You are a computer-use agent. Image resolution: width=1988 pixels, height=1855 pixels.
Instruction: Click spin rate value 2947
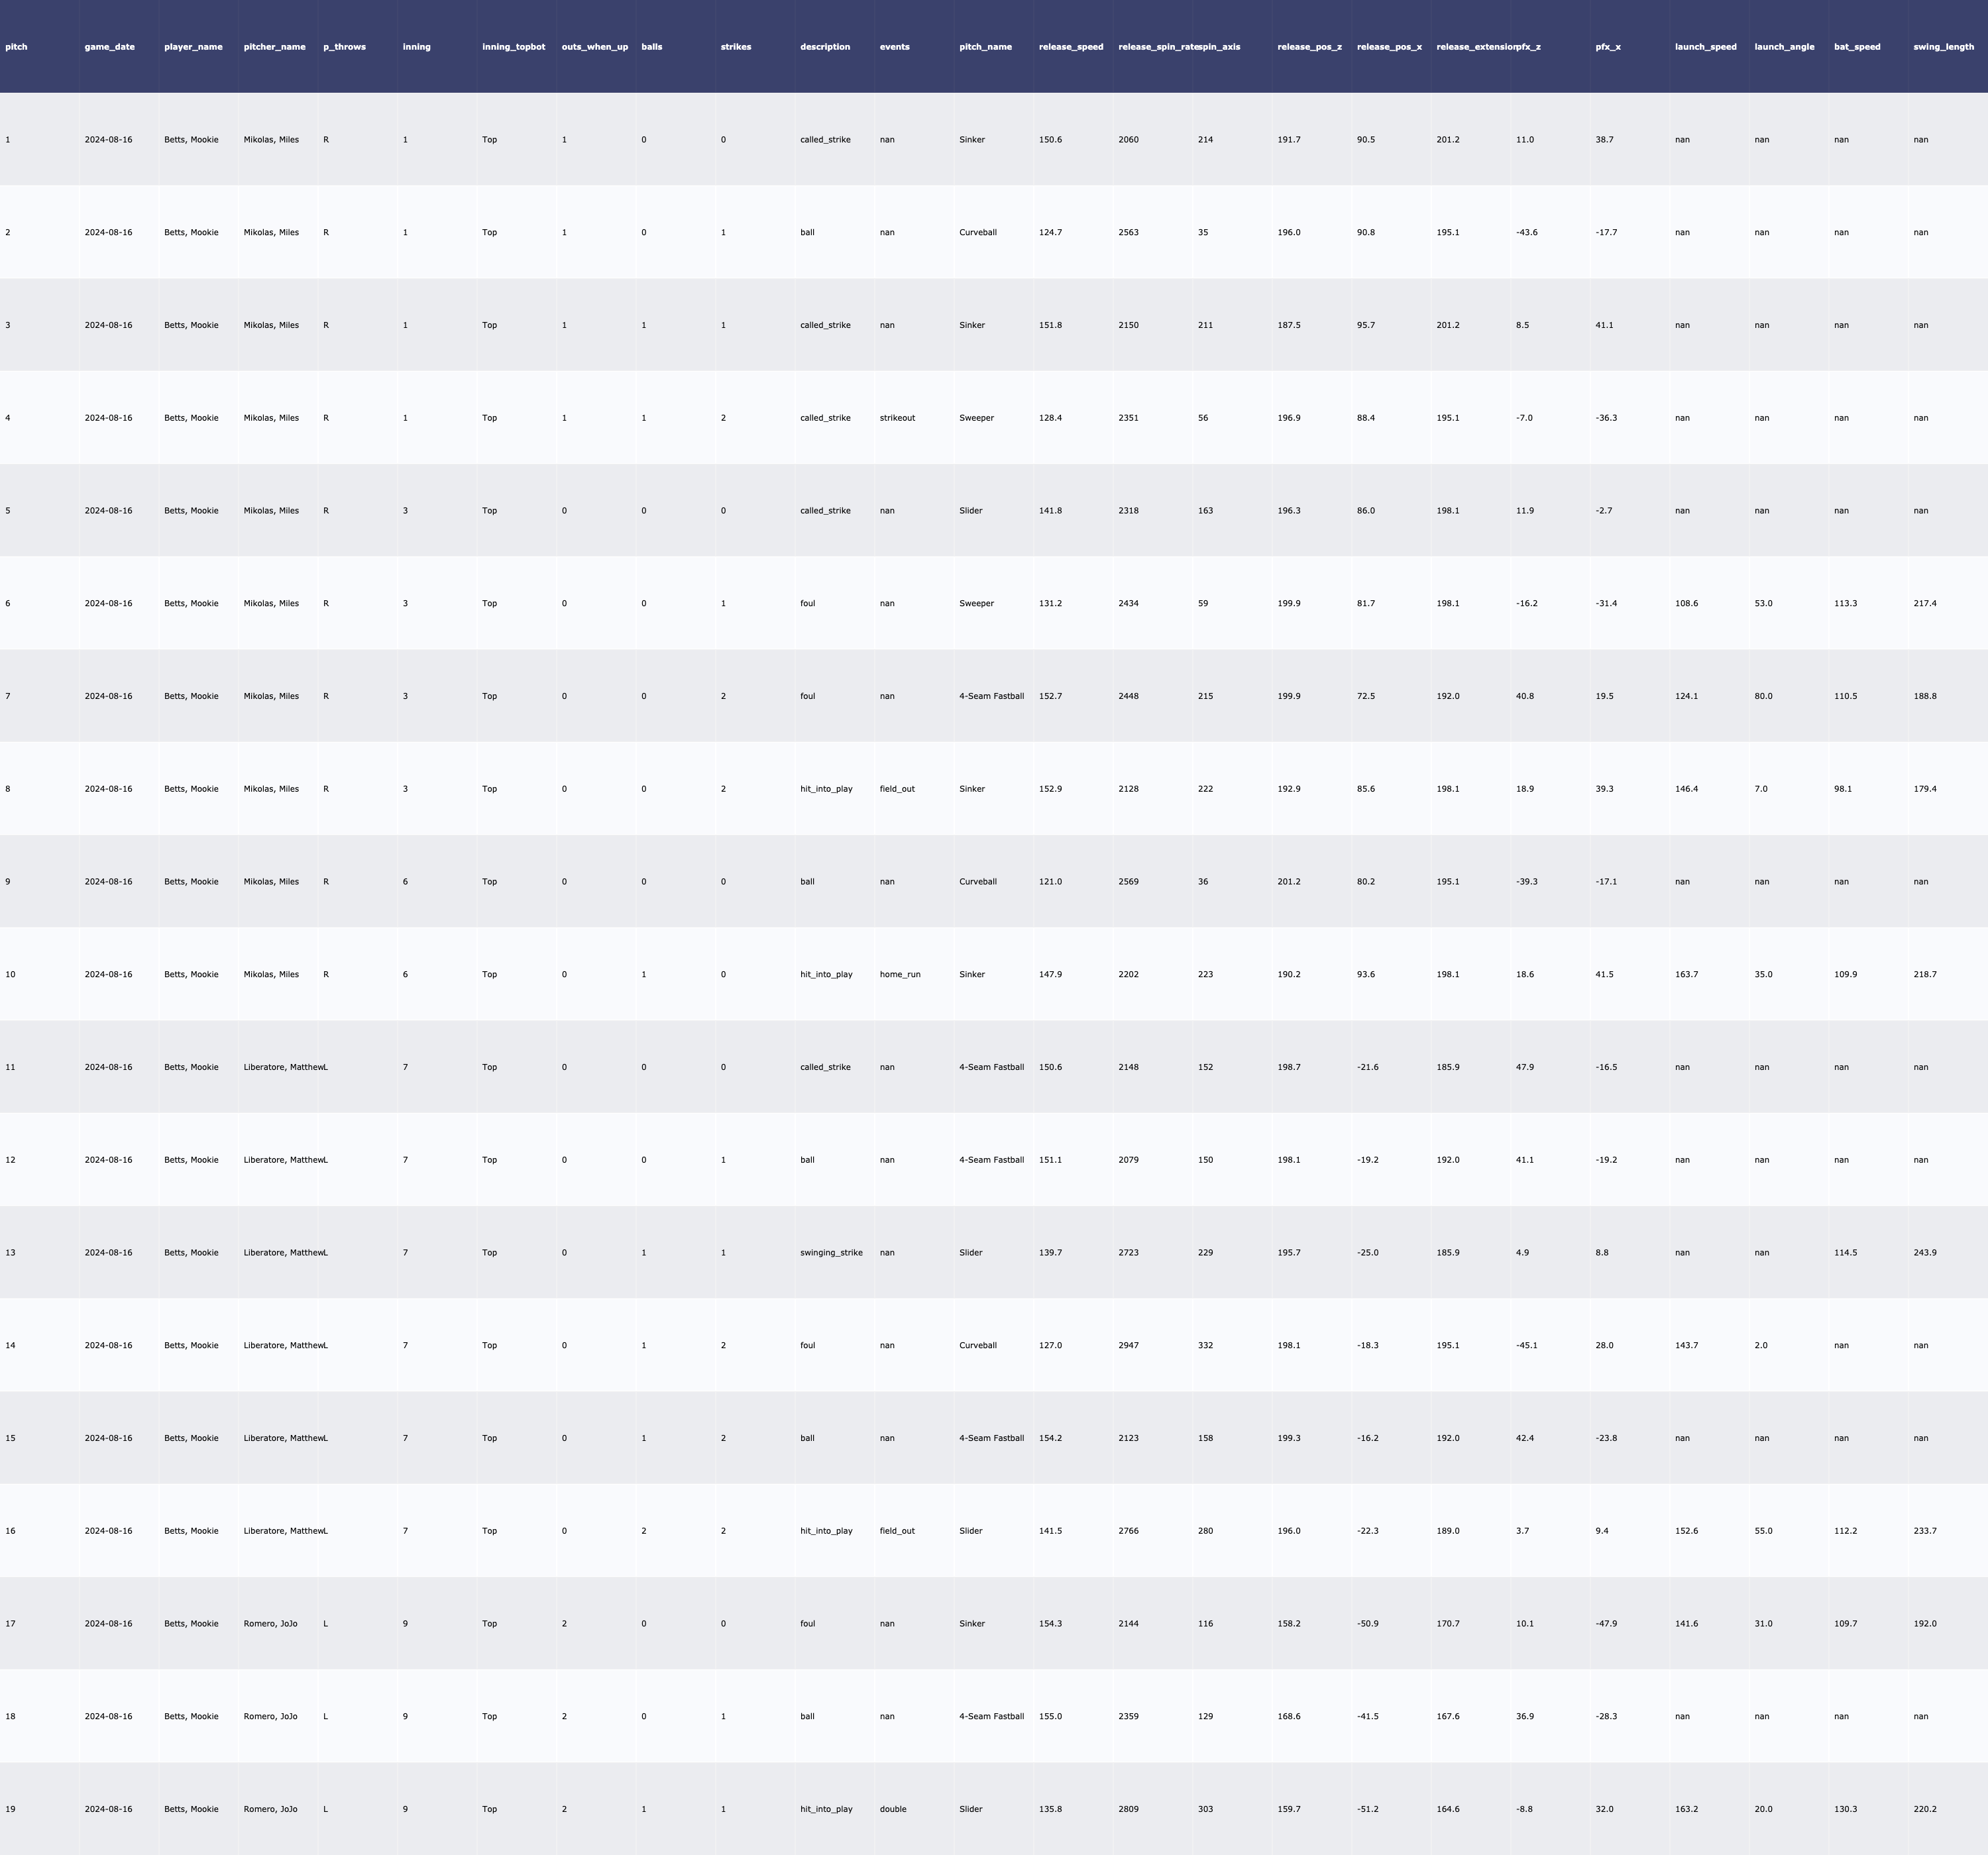pos(1128,1345)
